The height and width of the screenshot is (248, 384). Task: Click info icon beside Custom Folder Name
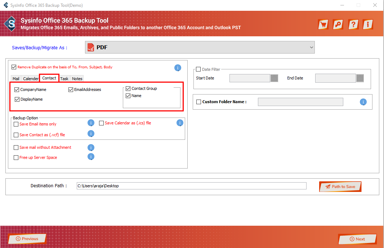(x=363, y=102)
